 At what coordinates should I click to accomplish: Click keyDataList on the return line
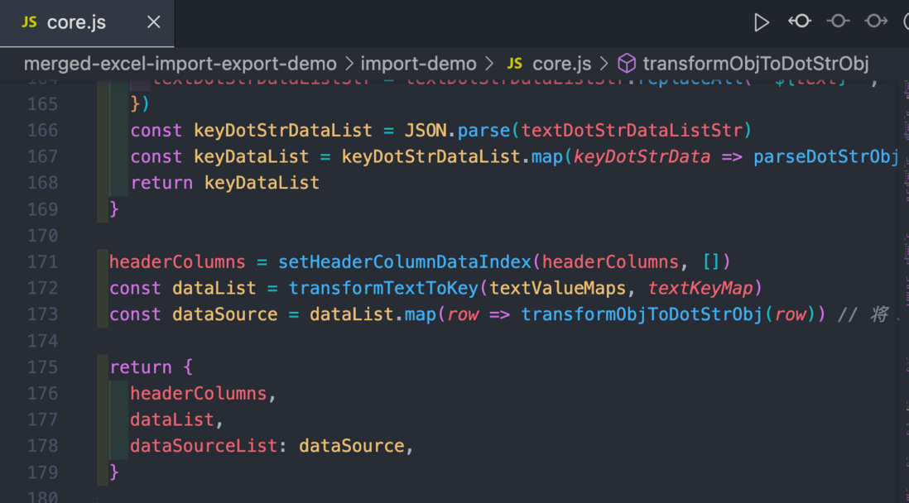click(262, 183)
